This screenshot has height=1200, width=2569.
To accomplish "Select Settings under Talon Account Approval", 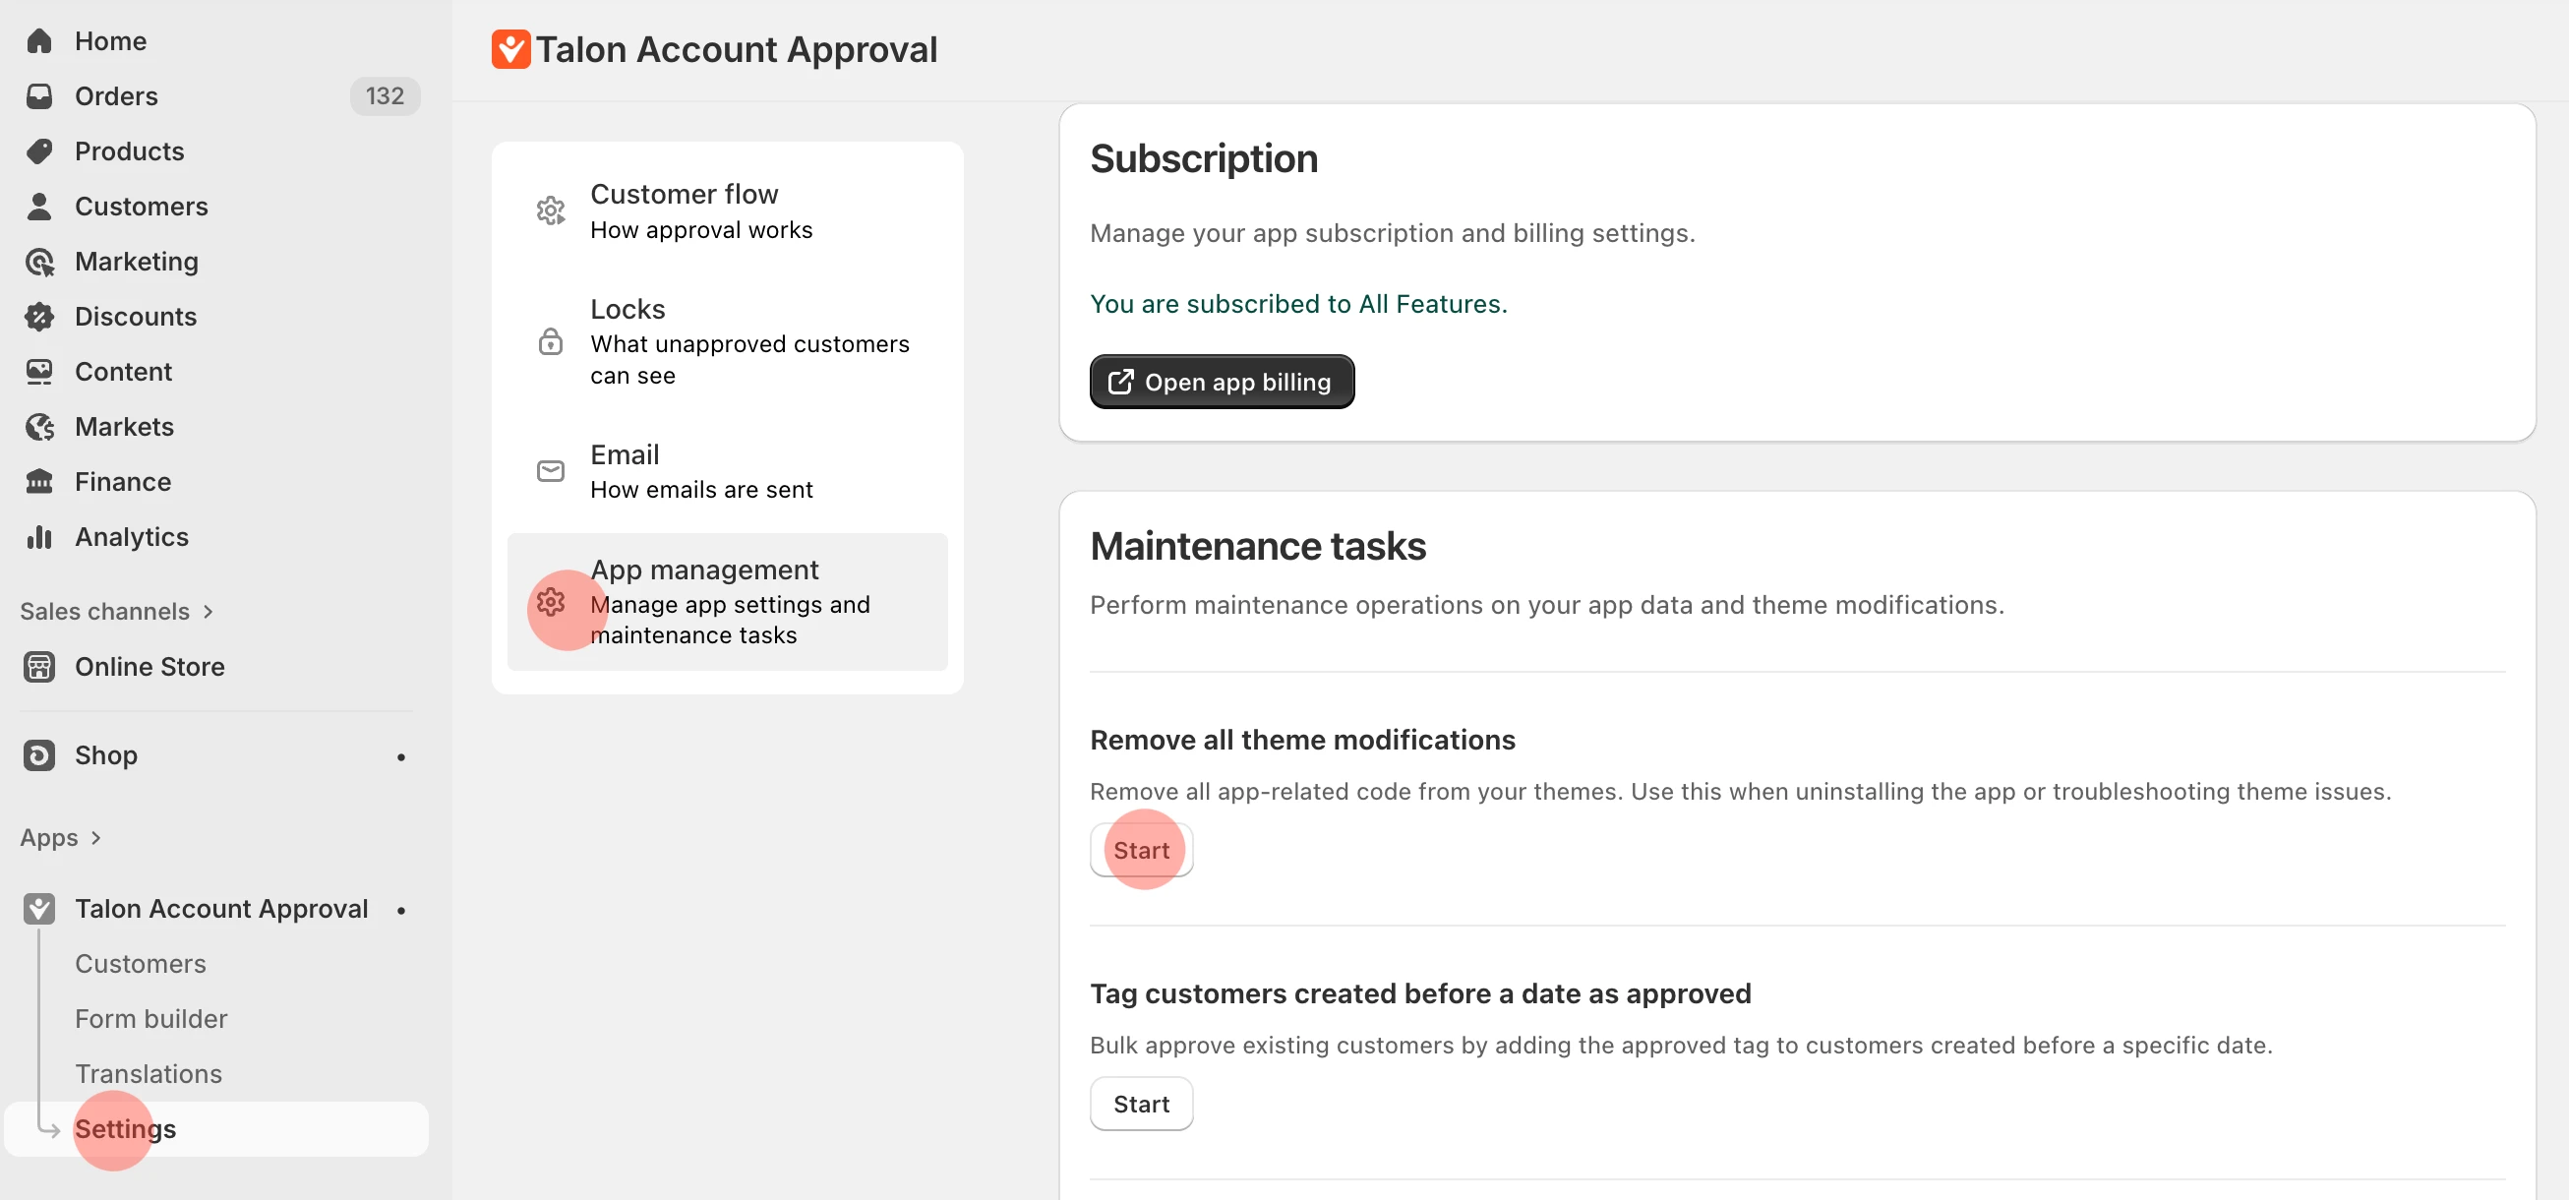I will [x=125, y=1129].
